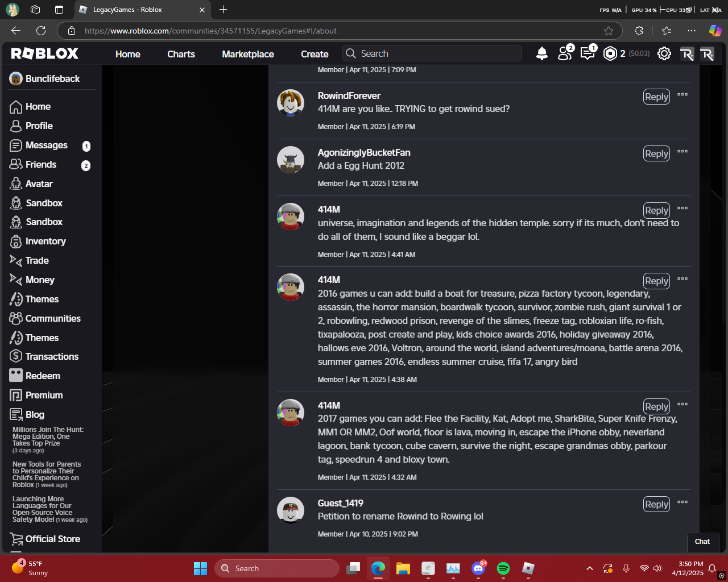Image resolution: width=728 pixels, height=582 pixels.
Task: Open options menu for AgonizinglyBucketFan's post
Action: [682, 151]
